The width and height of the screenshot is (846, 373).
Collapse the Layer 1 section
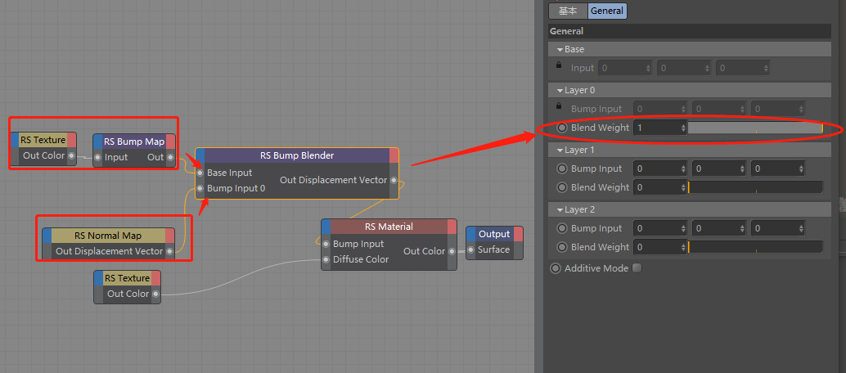tap(560, 150)
